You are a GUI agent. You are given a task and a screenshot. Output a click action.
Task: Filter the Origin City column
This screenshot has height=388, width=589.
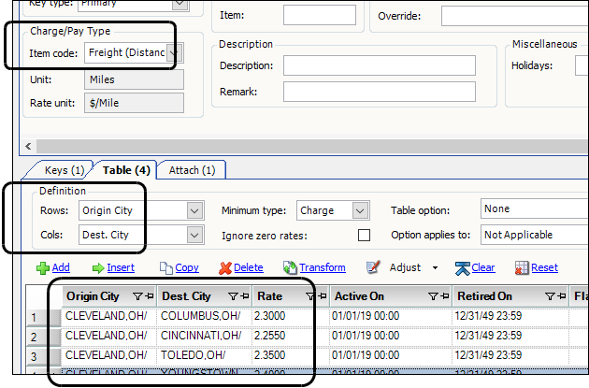click(x=137, y=296)
